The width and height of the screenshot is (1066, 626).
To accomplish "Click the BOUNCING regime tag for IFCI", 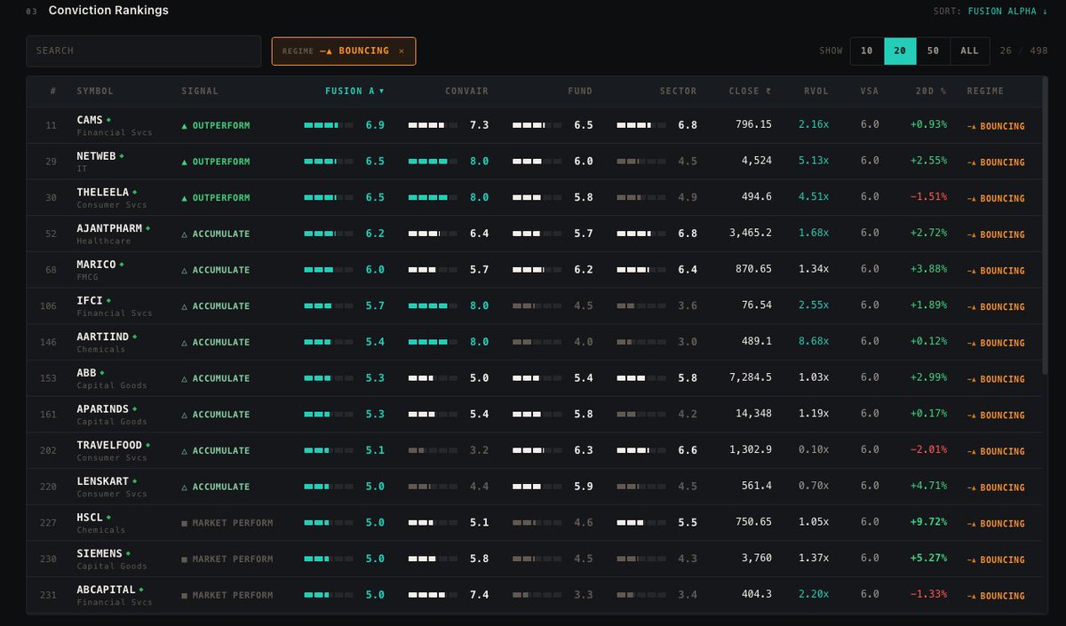I will 996,306.
